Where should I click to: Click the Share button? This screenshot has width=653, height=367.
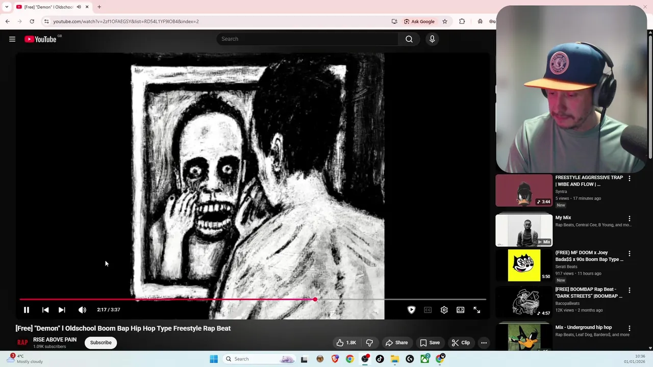396,343
